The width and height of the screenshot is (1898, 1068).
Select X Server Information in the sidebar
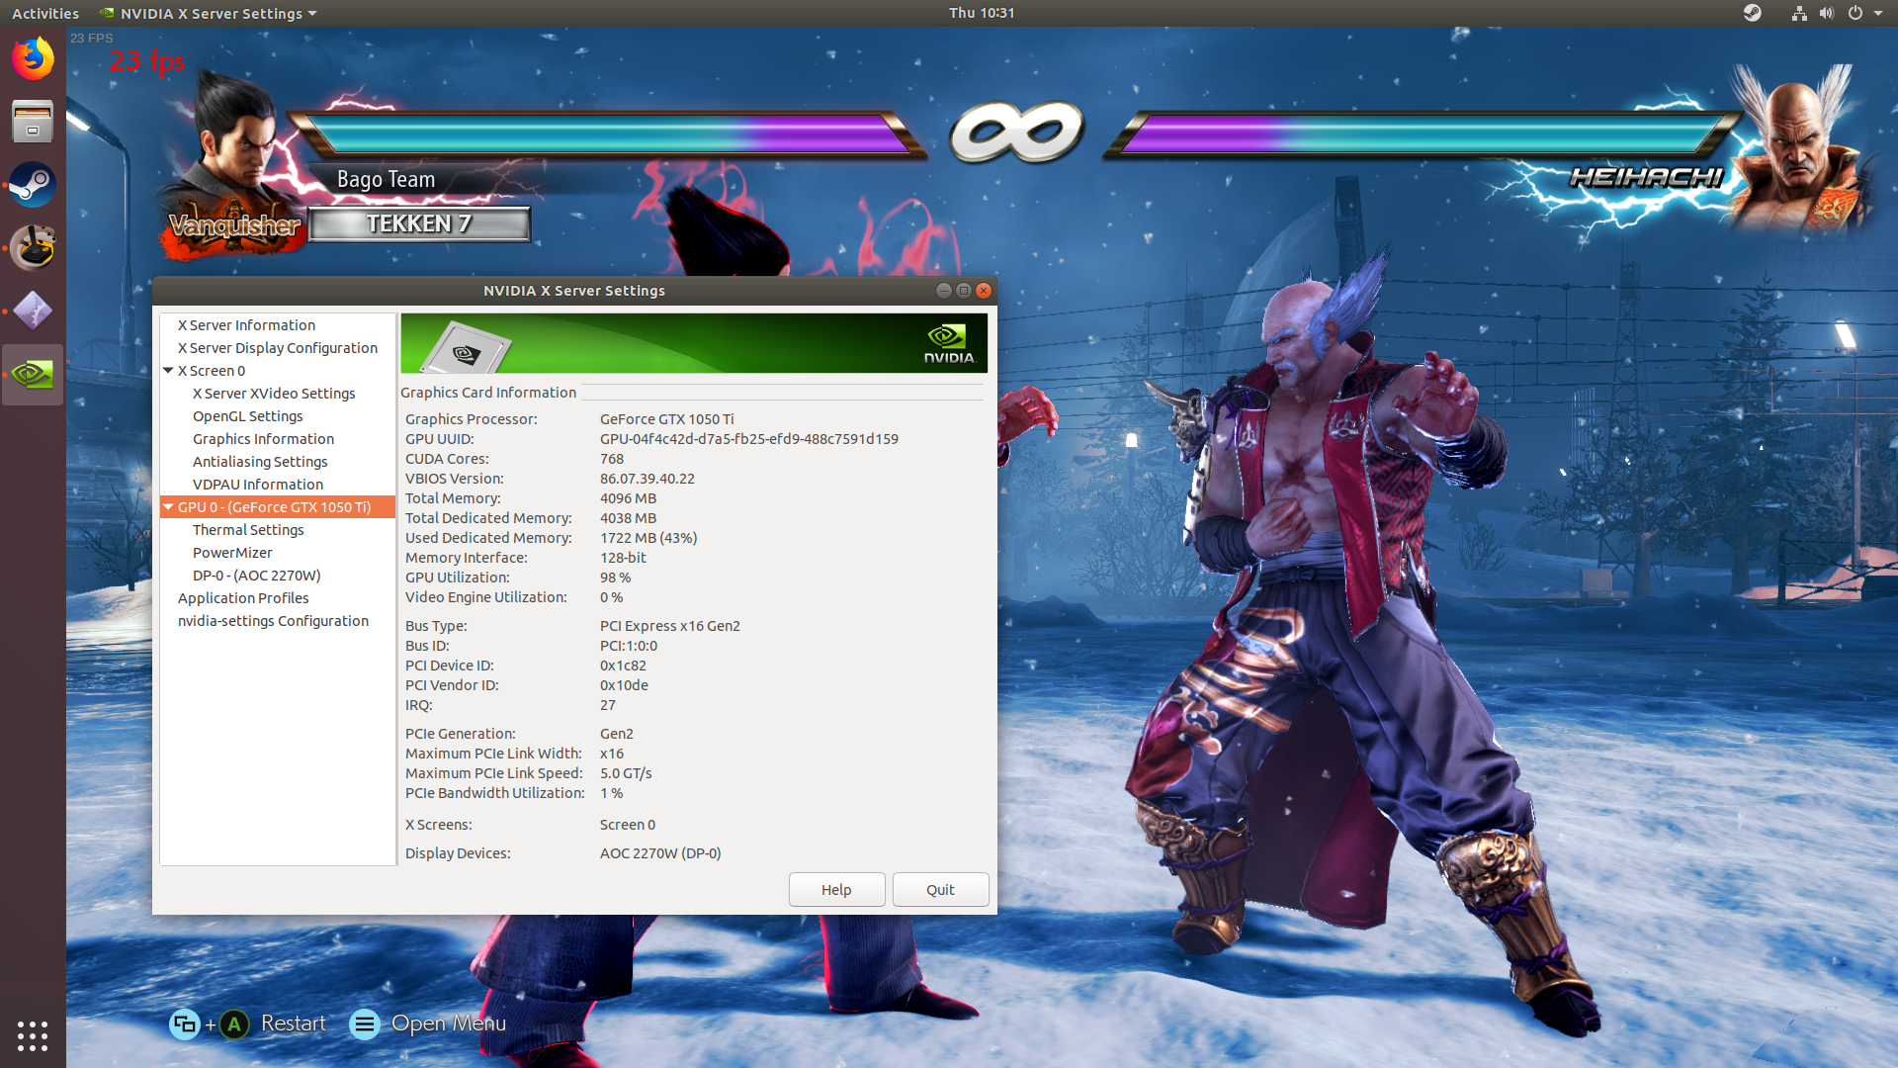point(246,325)
